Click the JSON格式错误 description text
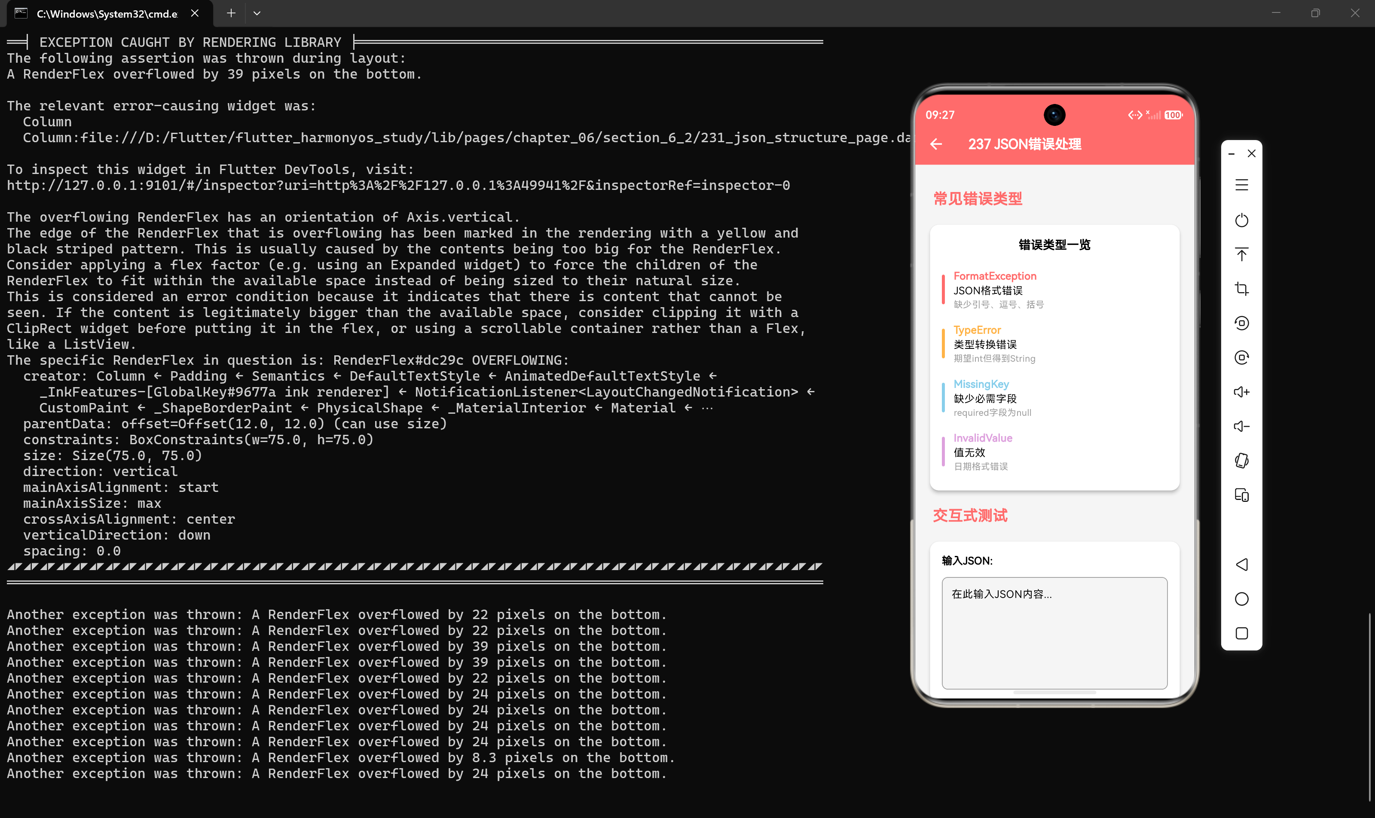 tap(988, 290)
